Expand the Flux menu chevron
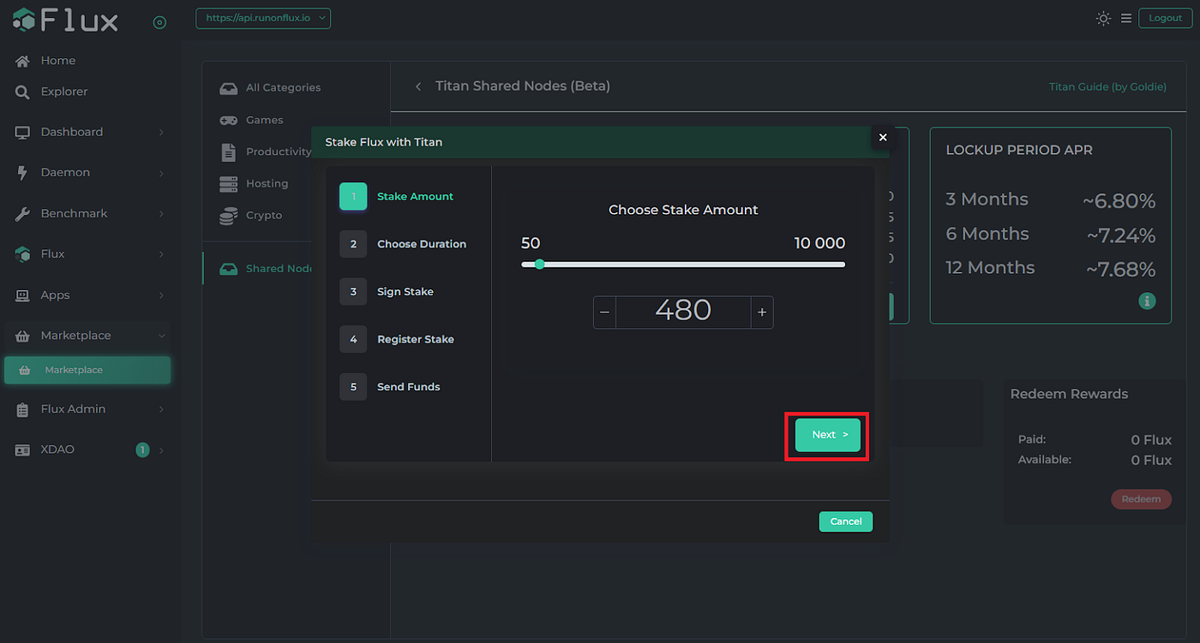The width and height of the screenshot is (1200, 643). (161, 254)
